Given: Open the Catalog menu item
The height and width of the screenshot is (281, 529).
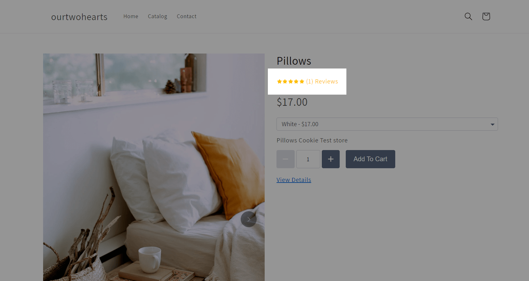Looking at the screenshot, I should point(157,16).
